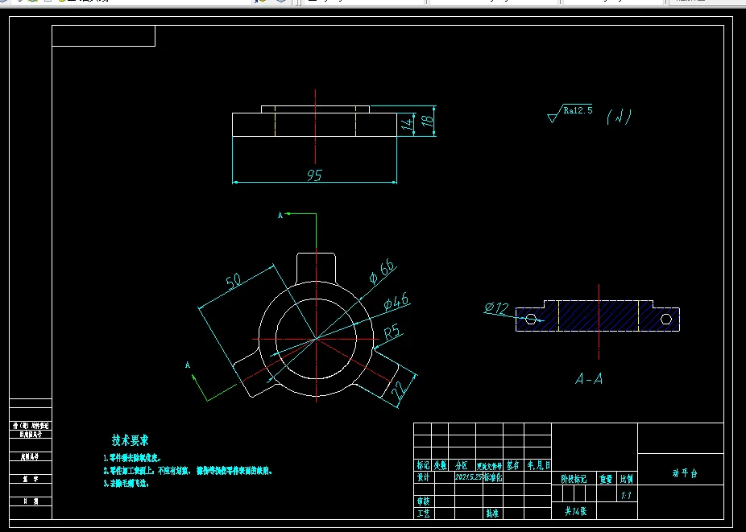The height and width of the screenshot is (532, 746).
Task: Select technical requirement line 1 text
Action: click(x=132, y=458)
